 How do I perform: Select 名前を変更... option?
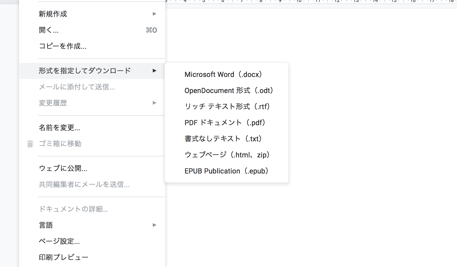92,128
